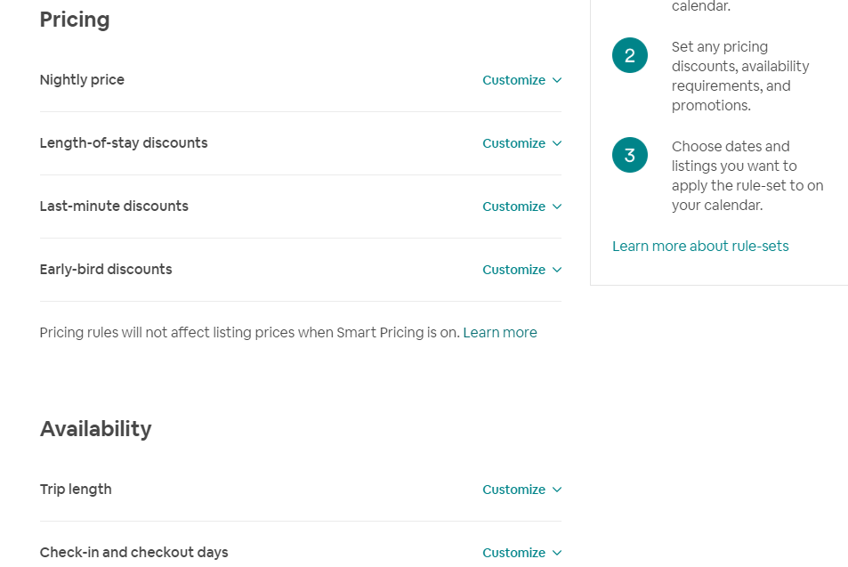Click chevron beside Last-minute discounts Customize
Image resolution: width=848 pixels, height=567 pixels.
(557, 207)
